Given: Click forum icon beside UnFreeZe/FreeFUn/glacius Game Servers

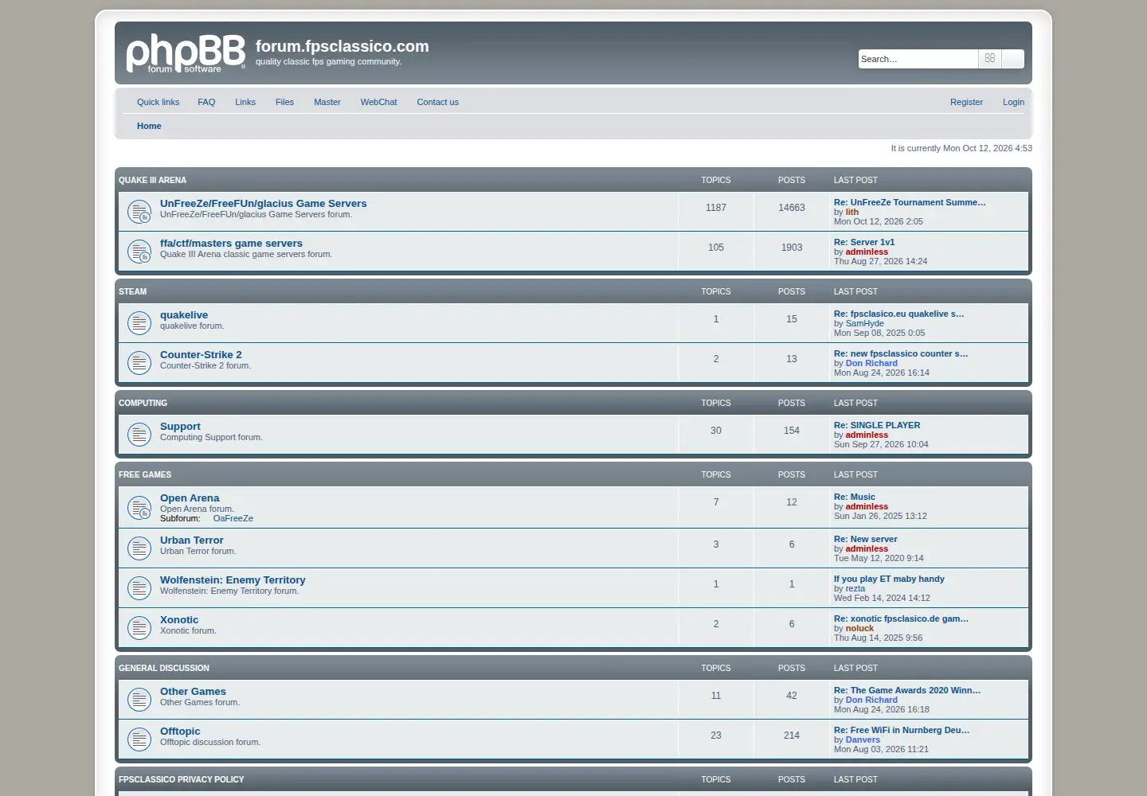Looking at the screenshot, I should pos(139,212).
